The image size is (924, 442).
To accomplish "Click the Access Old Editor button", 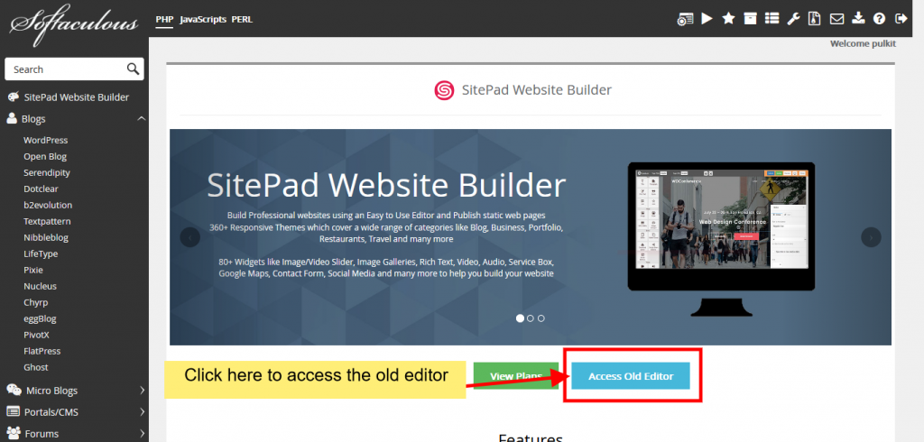I will coord(631,376).
